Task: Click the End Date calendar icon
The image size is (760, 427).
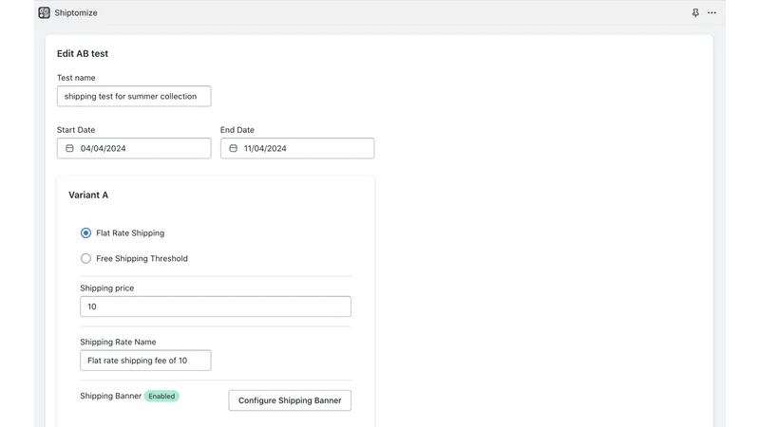Action: [233, 148]
